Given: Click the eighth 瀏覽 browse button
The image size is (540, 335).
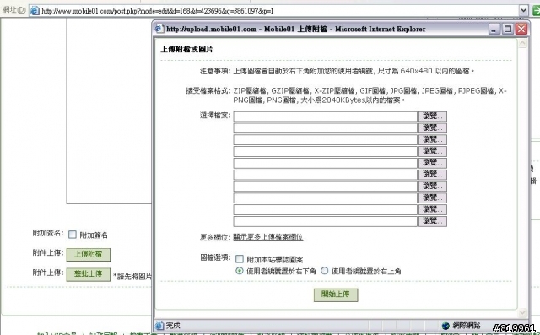Looking at the screenshot, I should click(433, 198).
